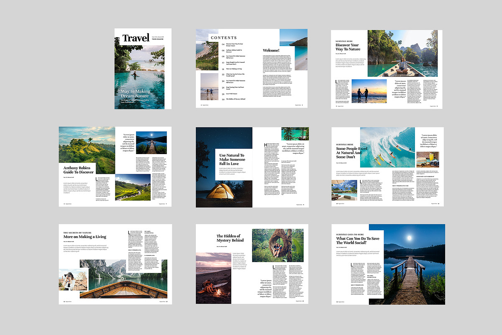Click the "CONTENTS" heading
Image resolution: width=502 pixels, height=335 pixels.
tap(224, 38)
